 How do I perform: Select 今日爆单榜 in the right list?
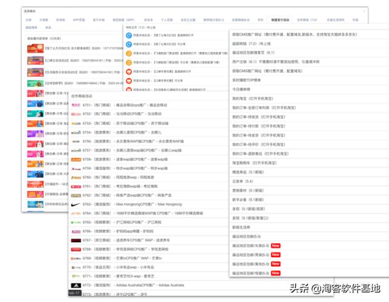pos(241,89)
